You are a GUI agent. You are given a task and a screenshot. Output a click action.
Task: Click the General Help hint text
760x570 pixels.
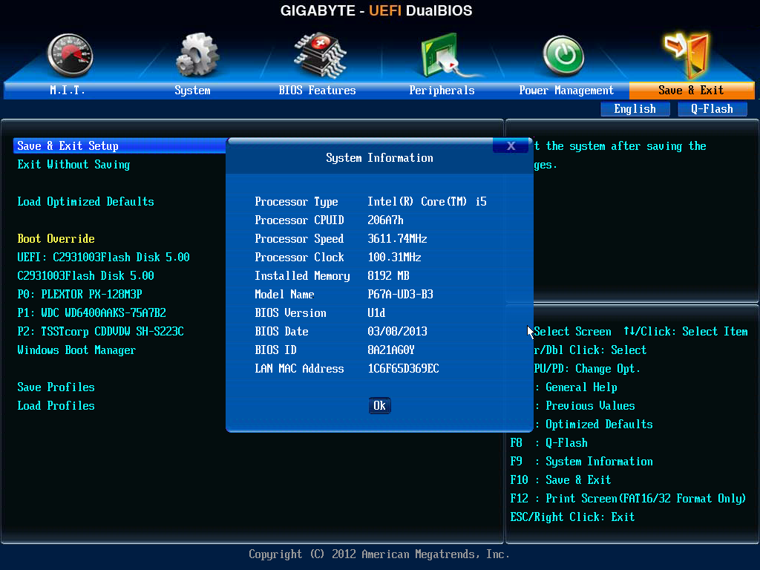581,387
